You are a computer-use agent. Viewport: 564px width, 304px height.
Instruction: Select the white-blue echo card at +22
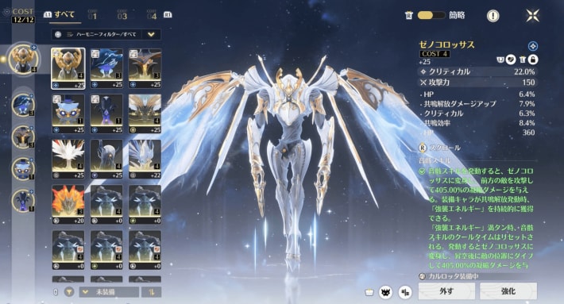click(145, 159)
